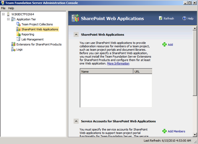Click the Help link in header
This screenshot has height=144, width=198.
coord(190,18)
